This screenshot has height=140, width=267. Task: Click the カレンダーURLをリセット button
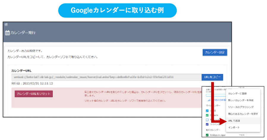[34, 94]
